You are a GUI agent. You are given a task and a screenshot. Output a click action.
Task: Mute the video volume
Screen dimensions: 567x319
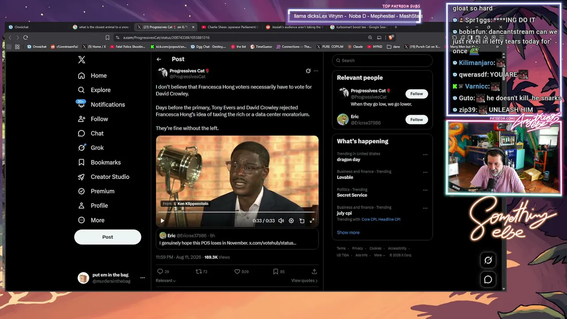pos(281,221)
